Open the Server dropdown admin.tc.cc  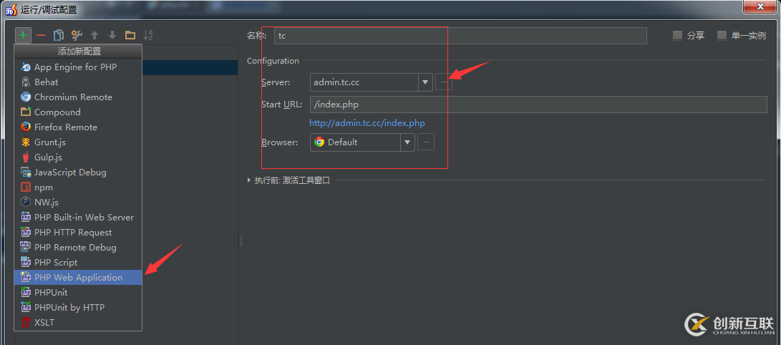coord(371,82)
